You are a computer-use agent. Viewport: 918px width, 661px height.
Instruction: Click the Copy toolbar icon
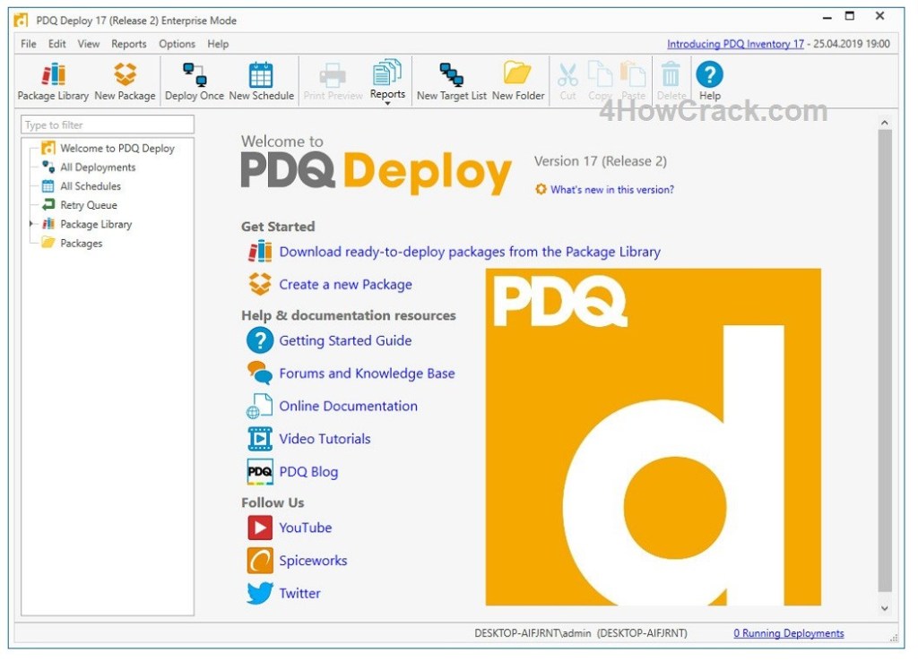[x=600, y=82]
